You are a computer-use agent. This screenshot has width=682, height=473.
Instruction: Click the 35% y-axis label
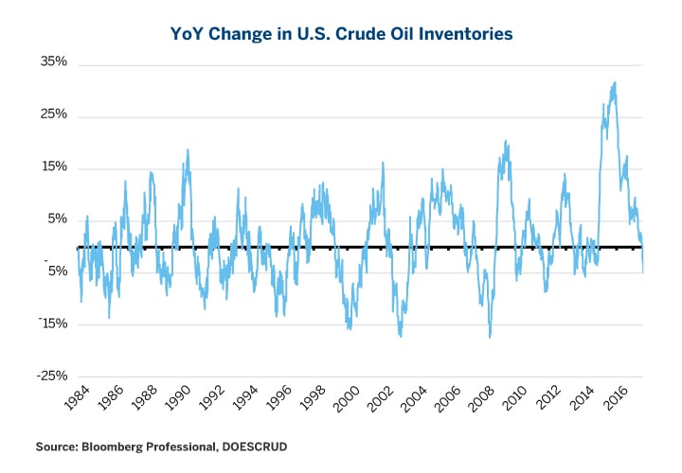[54, 62]
